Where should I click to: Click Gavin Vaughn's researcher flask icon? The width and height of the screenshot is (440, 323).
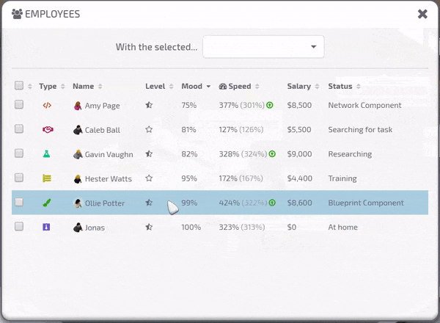pyautogui.click(x=47, y=154)
